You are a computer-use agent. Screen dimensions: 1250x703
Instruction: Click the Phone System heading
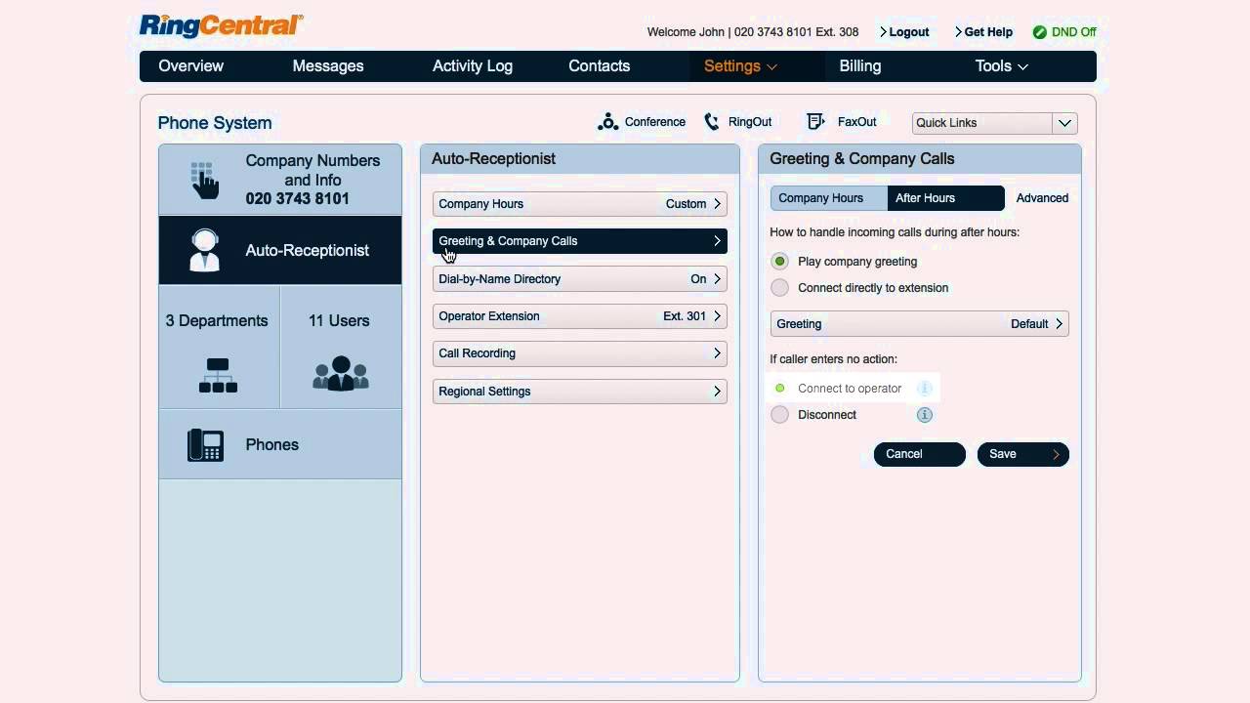pos(215,123)
